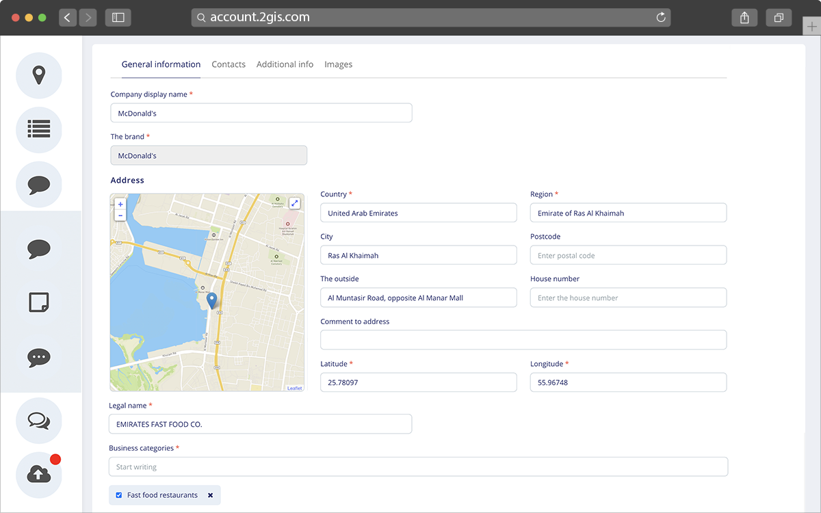Screen dimensions: 821x513
Task: Click the Address section heading
Action: 127,181
